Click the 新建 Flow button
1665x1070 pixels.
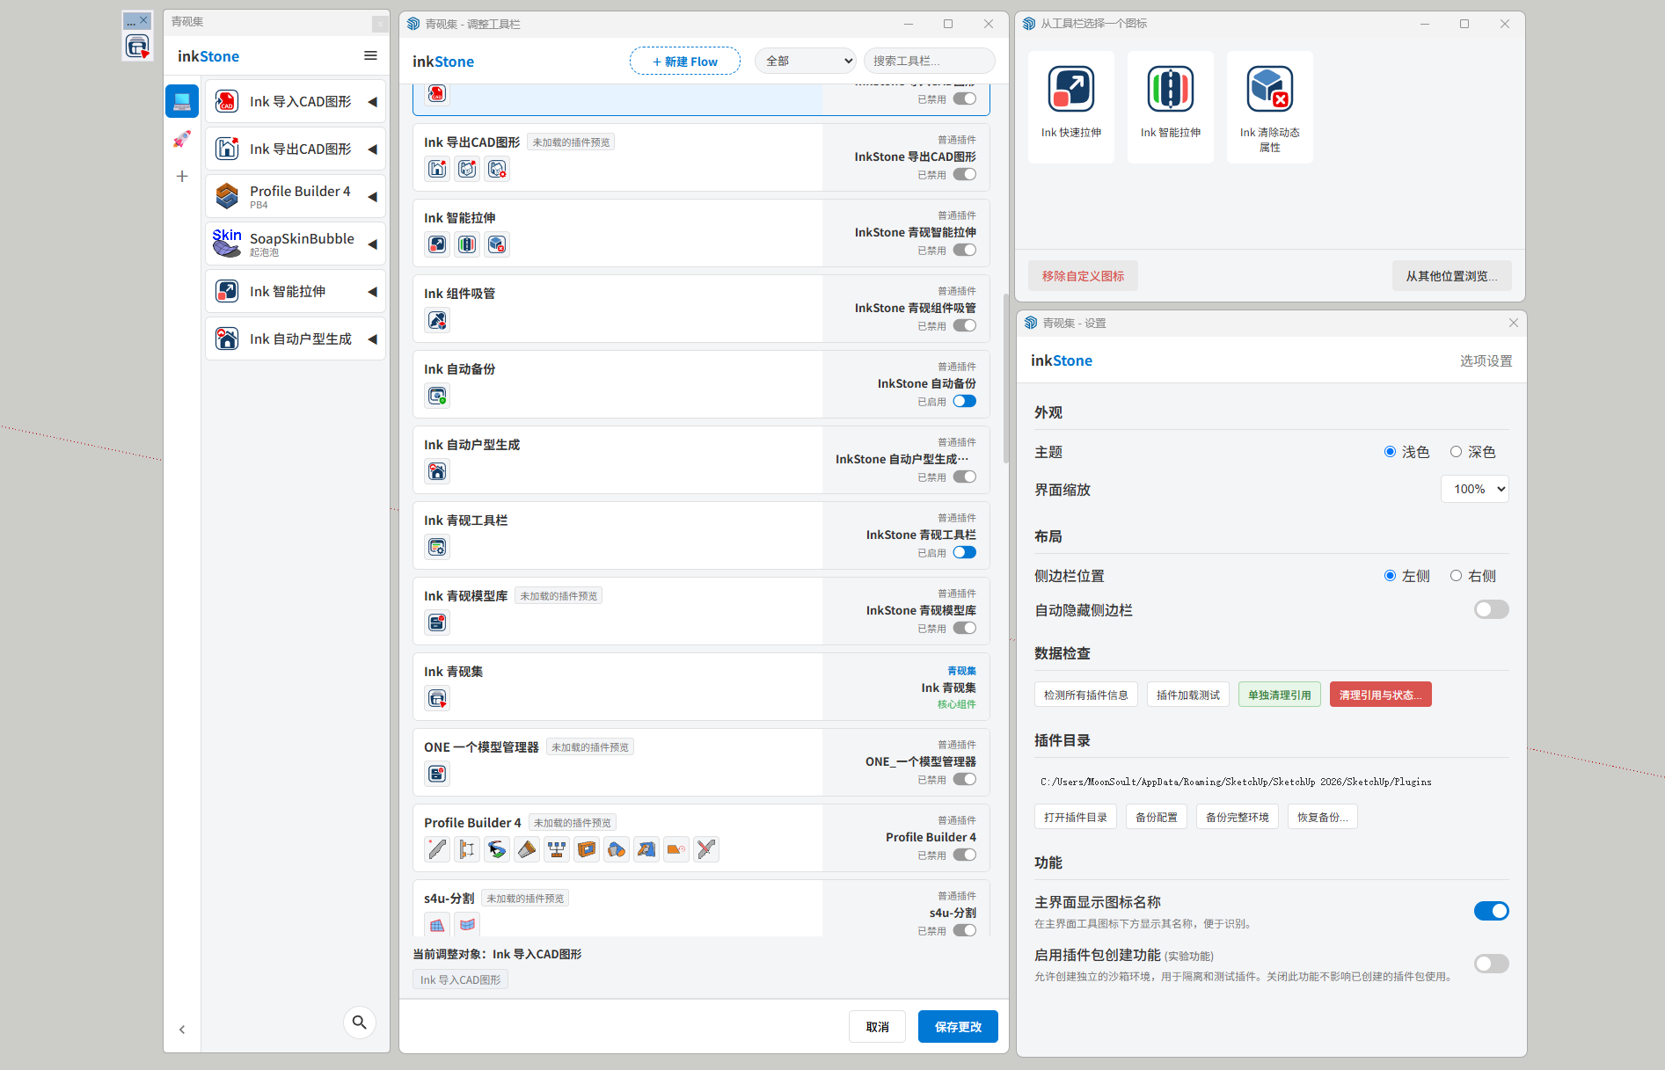(684, 62)
